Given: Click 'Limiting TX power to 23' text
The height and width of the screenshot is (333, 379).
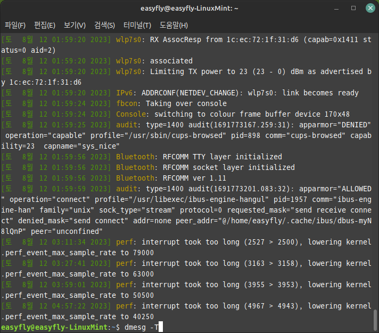Looking at the screenshot, I should coord(199,71).
